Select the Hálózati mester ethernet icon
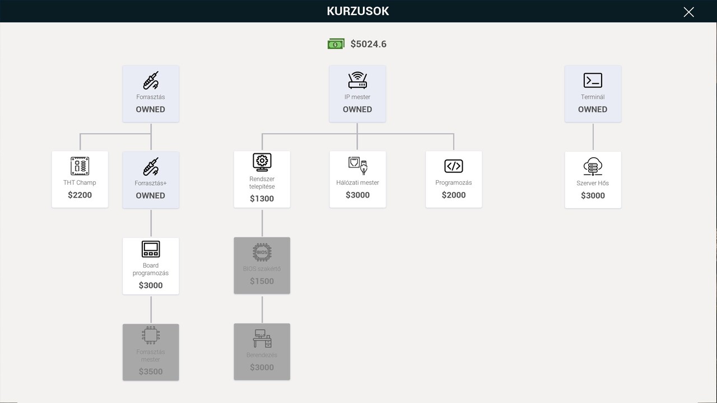Viewport: 717px width, 403px height. coord(357,166)
